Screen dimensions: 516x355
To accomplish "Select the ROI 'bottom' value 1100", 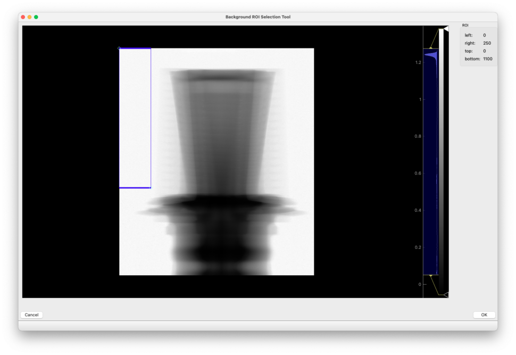I will [x=487, y=59].
